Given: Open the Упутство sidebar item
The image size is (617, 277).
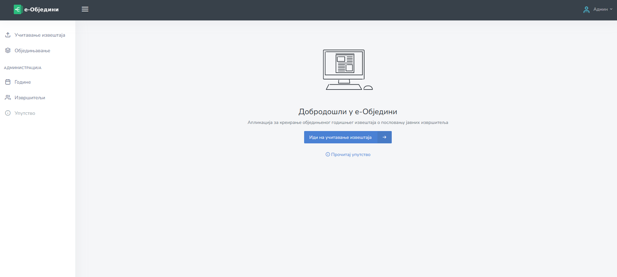Looking at the screenshot, I should [25, 113].
